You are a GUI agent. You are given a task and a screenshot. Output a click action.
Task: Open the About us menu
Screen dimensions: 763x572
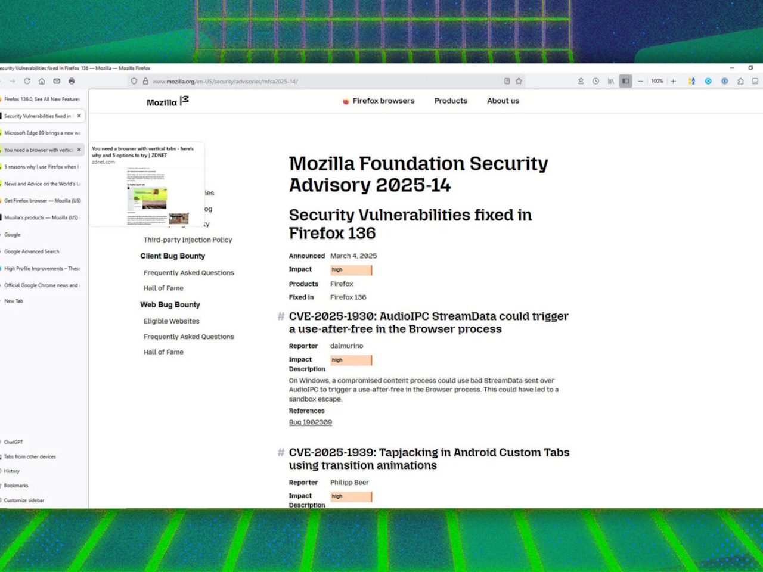(503, 101)
